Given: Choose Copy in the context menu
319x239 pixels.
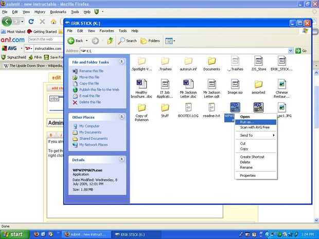Looking at the screenshot, I should (x=256, y=149).
